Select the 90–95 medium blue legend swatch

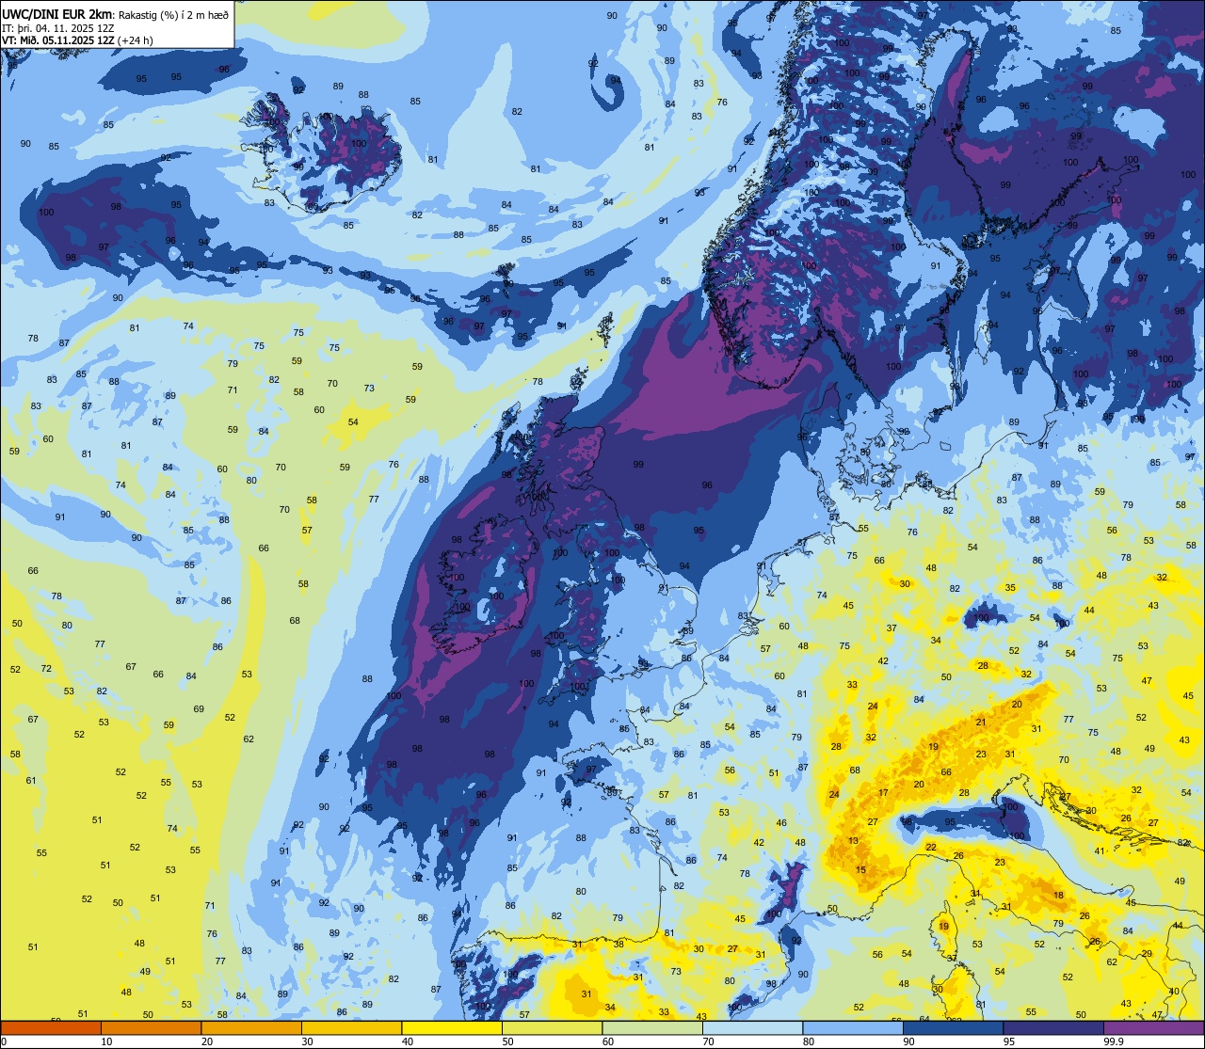point(953,1028)
